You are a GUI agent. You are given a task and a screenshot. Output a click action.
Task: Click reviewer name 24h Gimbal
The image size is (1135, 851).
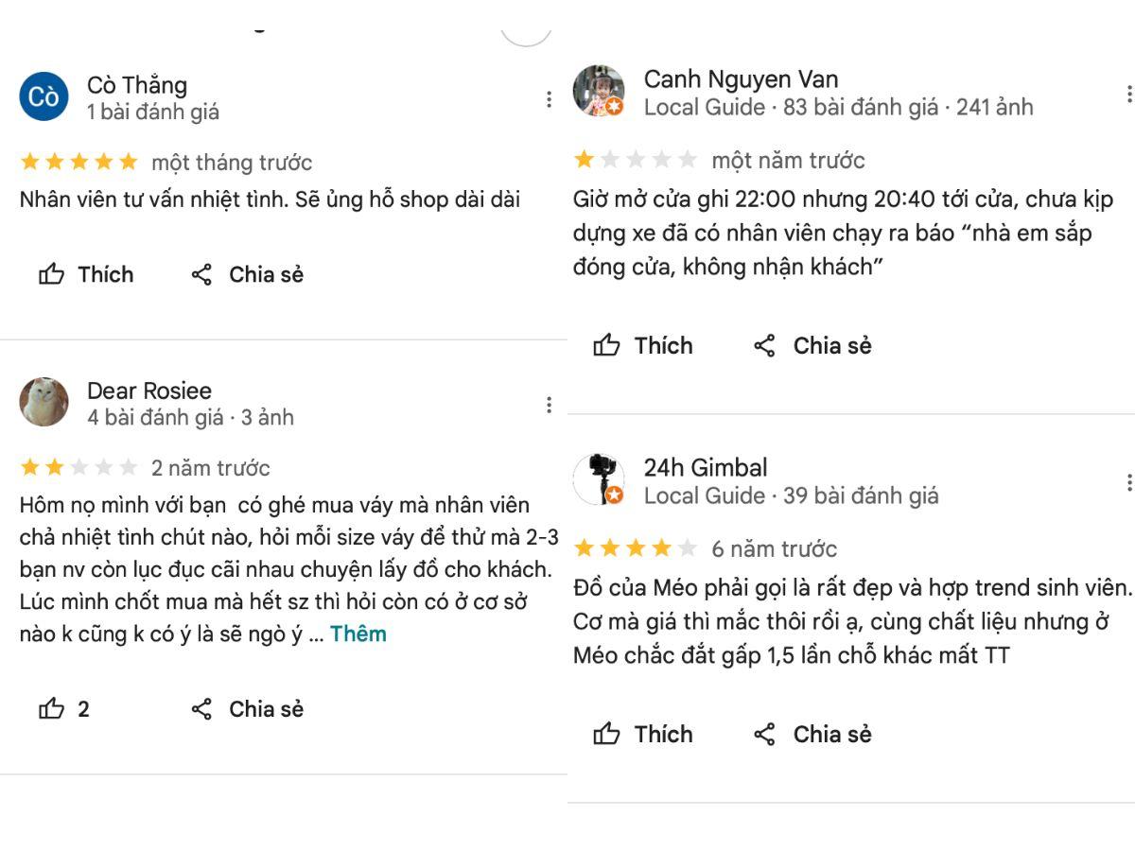[x=705, y=467]
